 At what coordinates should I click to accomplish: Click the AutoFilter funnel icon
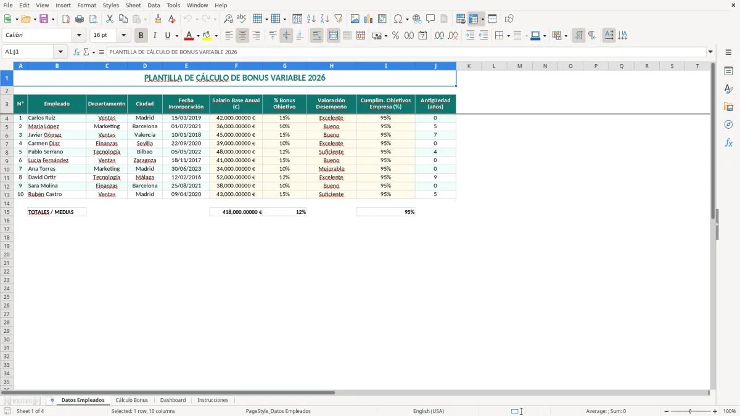pyautogui.click(x=339, y=19)
